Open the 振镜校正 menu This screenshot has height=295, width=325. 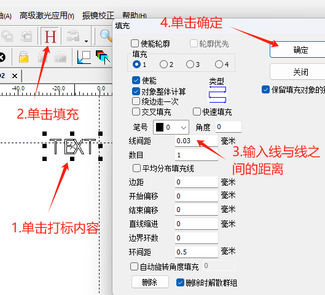[98, 15]
